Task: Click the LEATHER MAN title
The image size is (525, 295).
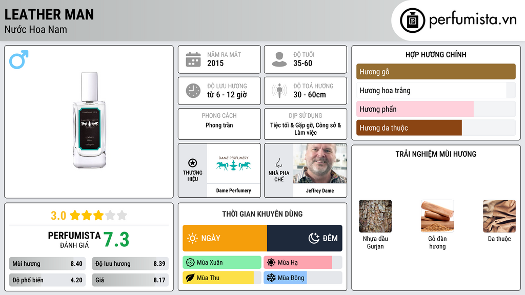Action: 49,15
